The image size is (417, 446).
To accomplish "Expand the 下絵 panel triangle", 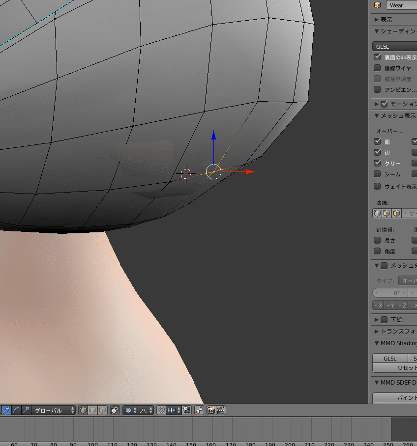I will (376, 320).
